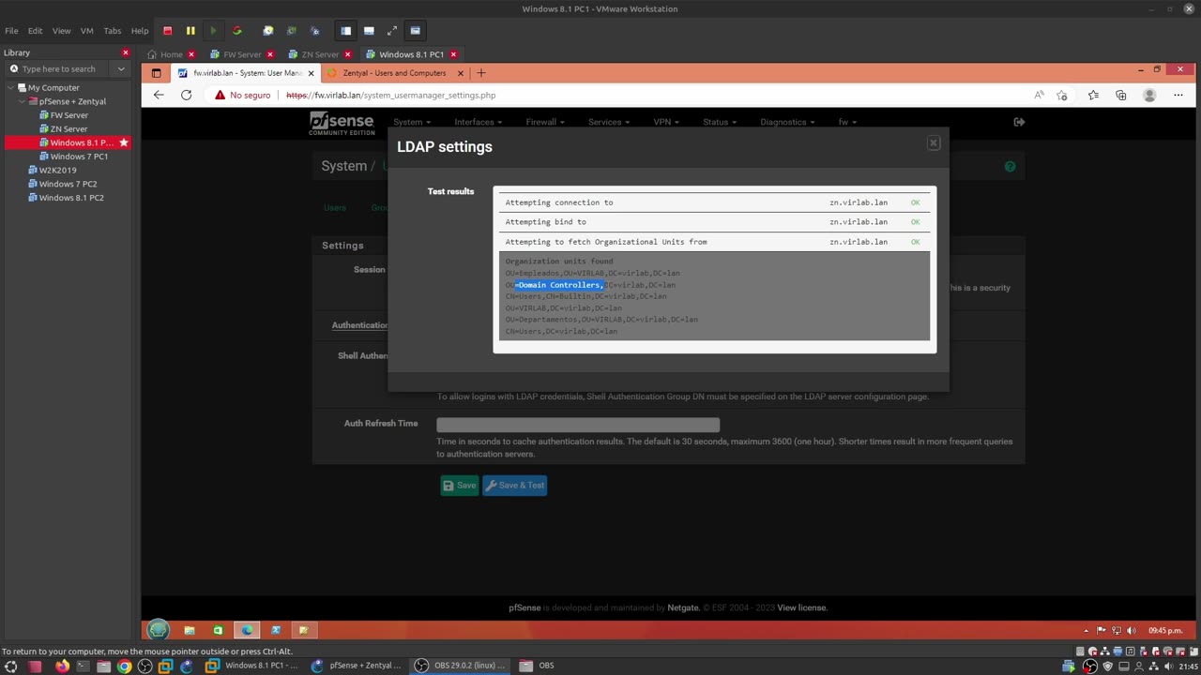Viewport: 1201px width, 675px height.
Task: Open the pfSense Firewall dropdown menu
Action: point(544,122)
